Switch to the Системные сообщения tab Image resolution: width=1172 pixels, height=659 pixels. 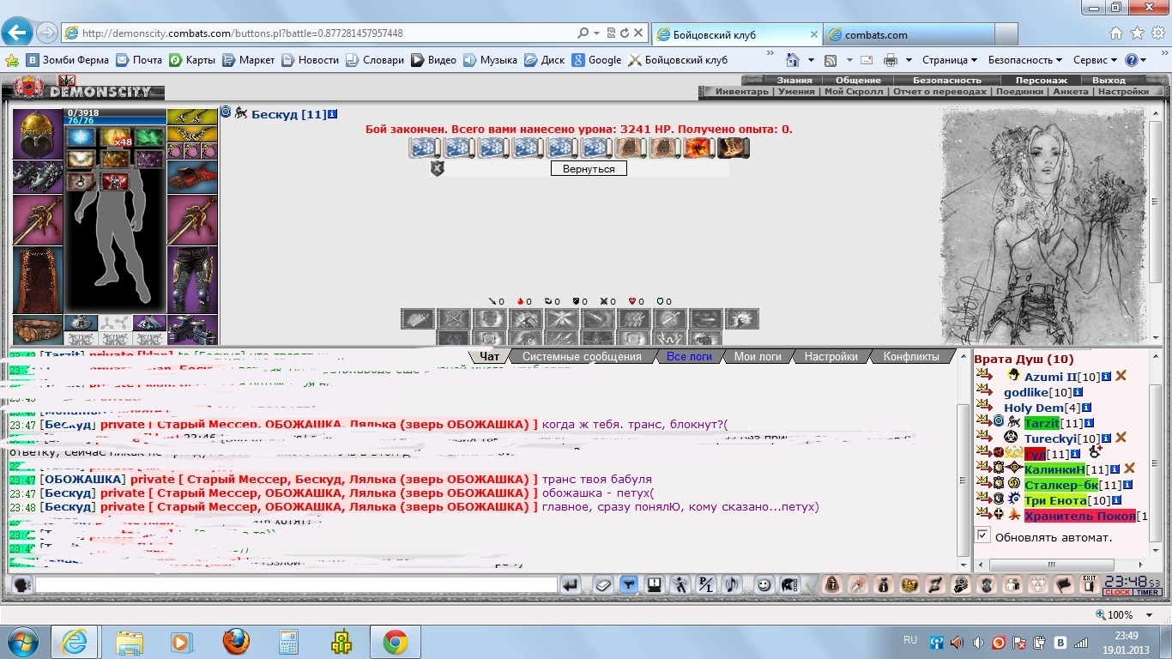(x=582, y=356)
